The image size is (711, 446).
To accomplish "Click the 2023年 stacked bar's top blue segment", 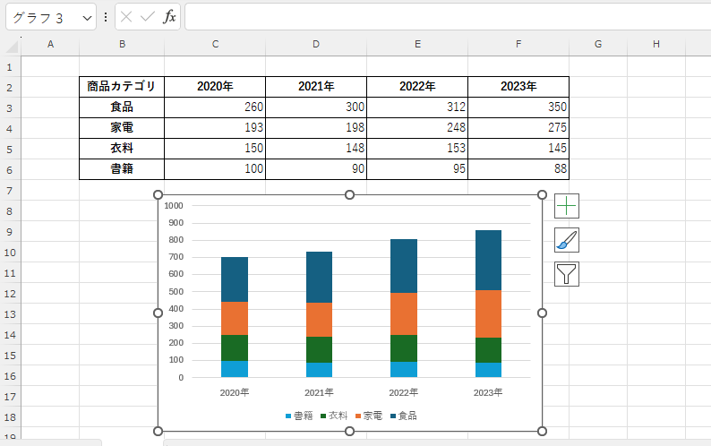I will 488,260.
